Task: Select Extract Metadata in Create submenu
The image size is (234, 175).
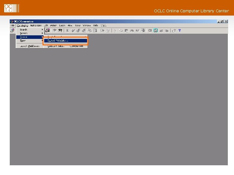Action: tap(66, 41)
